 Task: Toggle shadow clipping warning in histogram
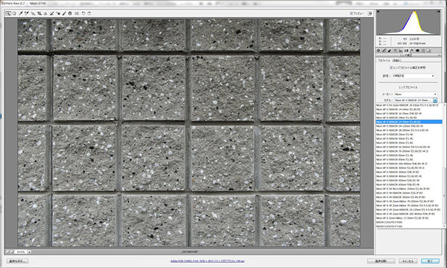pyautogui.click(x=378, y=12)
